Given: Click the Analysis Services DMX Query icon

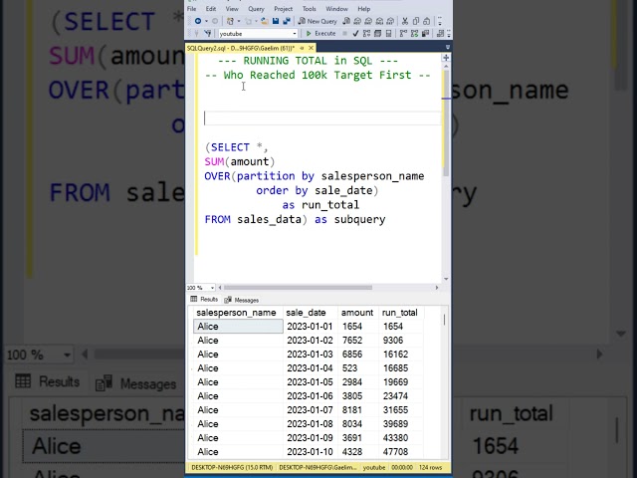Looking at the screenshot, I should click(368, 21).
